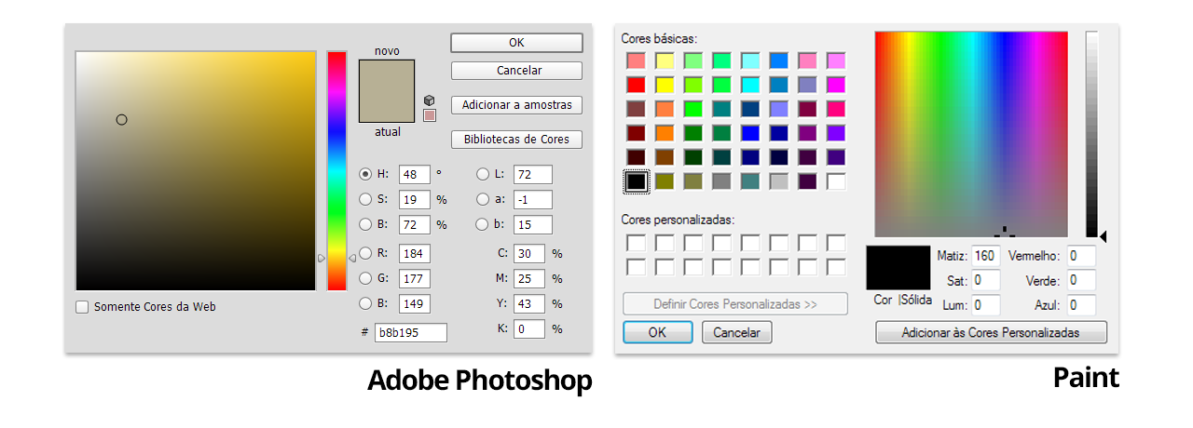Pick the pure red swatch in Paint's basic colors
1193x428 pixels.
637,85
